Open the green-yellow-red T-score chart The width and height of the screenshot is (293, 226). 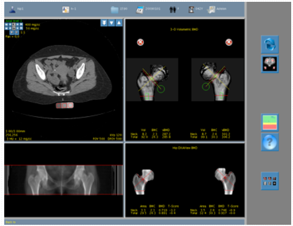pyautogui.click(x=270, y=122)
